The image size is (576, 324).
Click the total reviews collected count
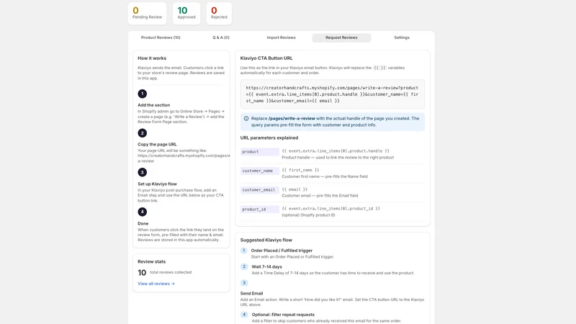[x=142, y=273]
